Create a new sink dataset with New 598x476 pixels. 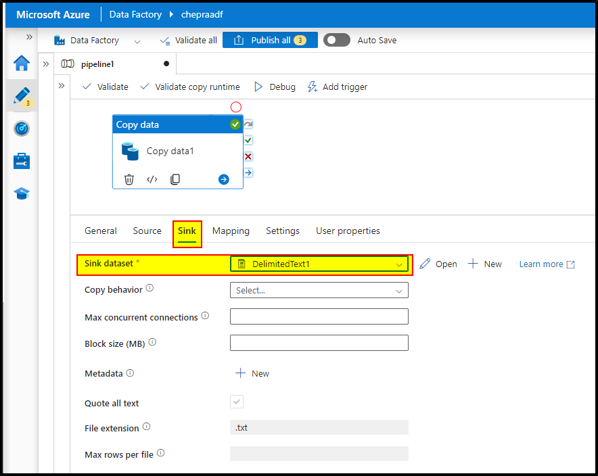tap(485, 264)
